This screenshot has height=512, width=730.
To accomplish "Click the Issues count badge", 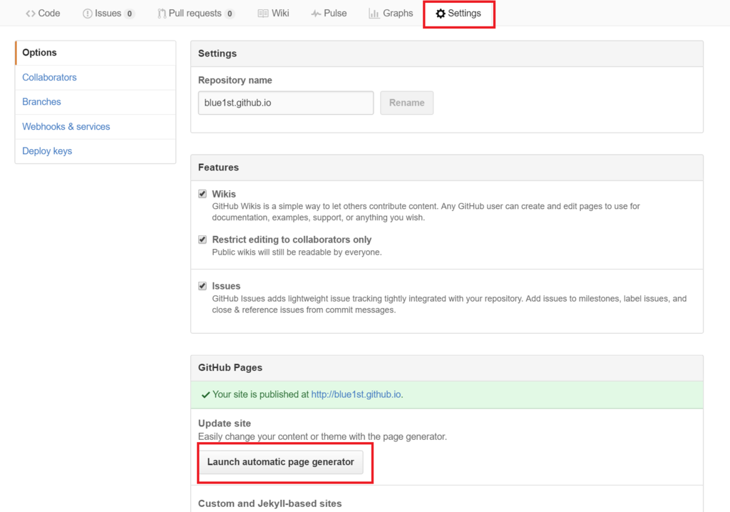I will [x=130, y=14].
